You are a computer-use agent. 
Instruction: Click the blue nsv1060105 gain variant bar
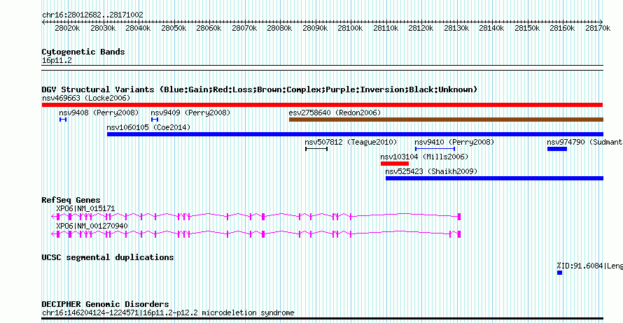click(x=355, y=134)
